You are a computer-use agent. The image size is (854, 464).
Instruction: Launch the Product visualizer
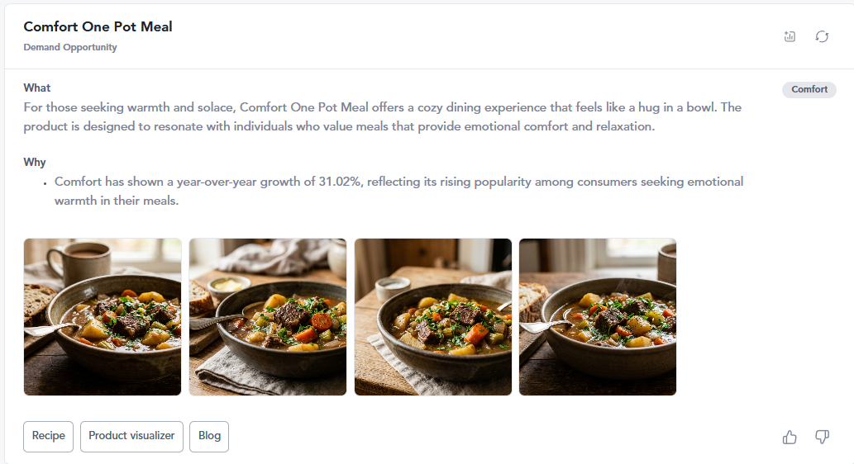[131, 436]
